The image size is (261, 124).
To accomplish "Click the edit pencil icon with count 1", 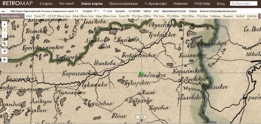I will point(96,11).
